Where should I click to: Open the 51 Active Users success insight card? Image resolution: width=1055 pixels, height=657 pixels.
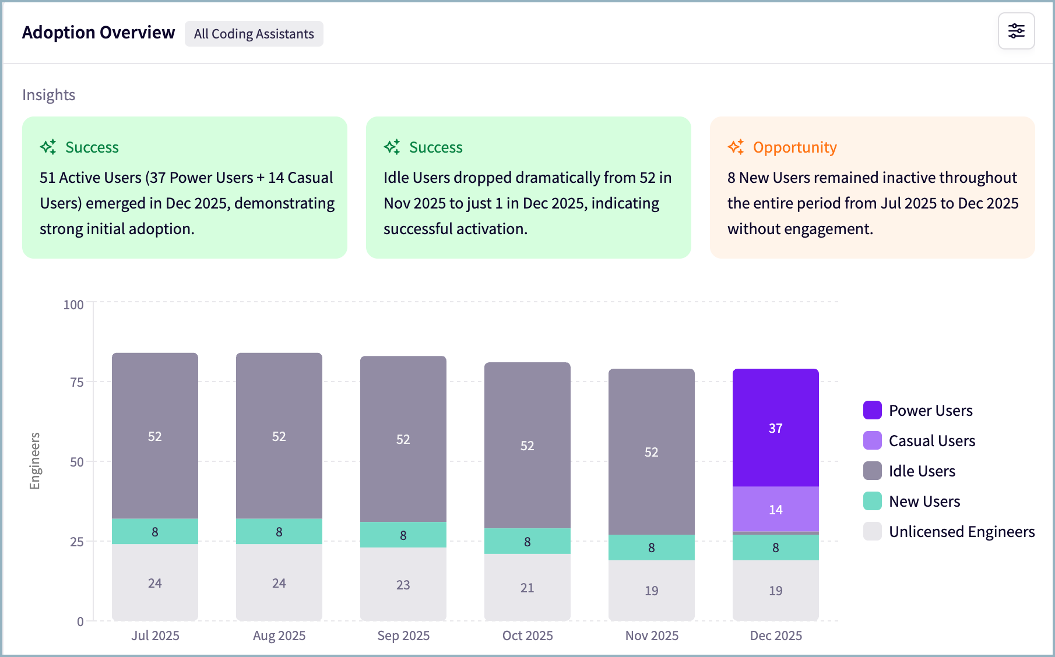pos(184,188)
